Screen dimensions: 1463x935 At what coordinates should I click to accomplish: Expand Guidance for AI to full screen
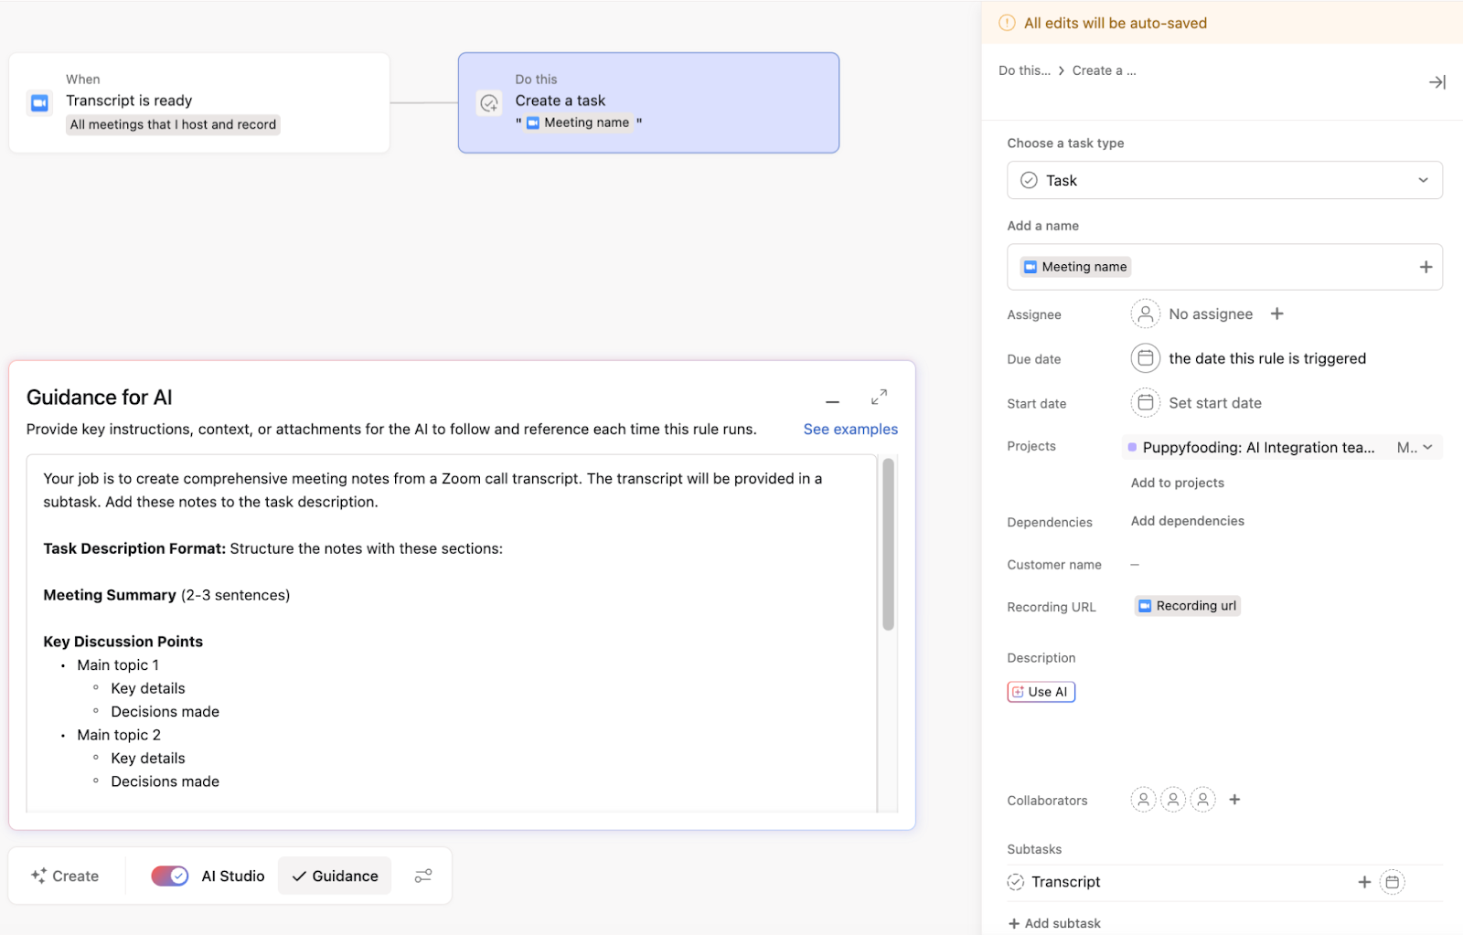(879, 398)
